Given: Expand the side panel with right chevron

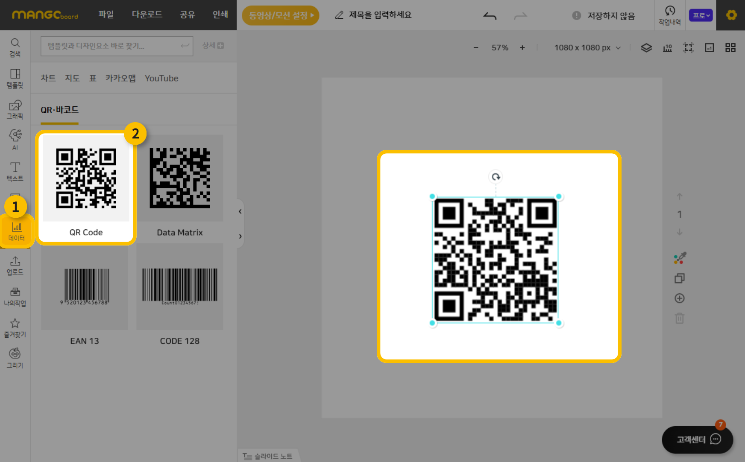Looking at the screenshot, I should [x=240, y=236].
